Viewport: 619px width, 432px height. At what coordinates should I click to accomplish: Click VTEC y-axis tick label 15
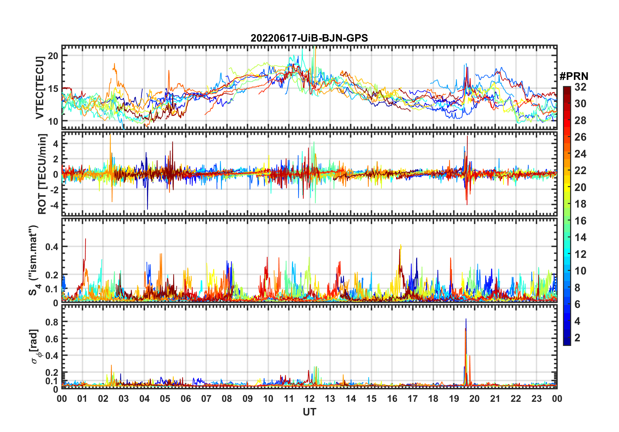click(x=53, y=89)
